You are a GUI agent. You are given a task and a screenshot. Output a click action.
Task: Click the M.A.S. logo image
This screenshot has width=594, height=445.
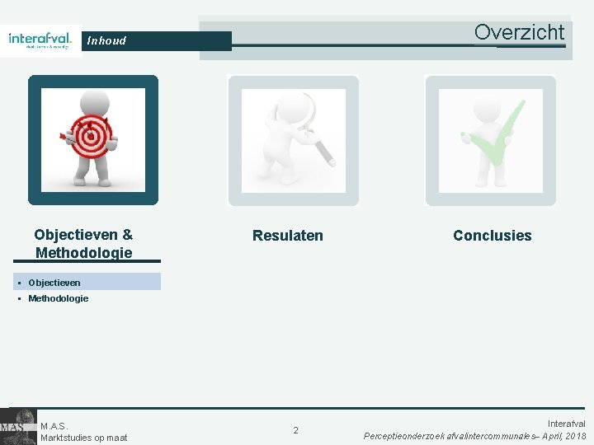(x=18, y=427)
